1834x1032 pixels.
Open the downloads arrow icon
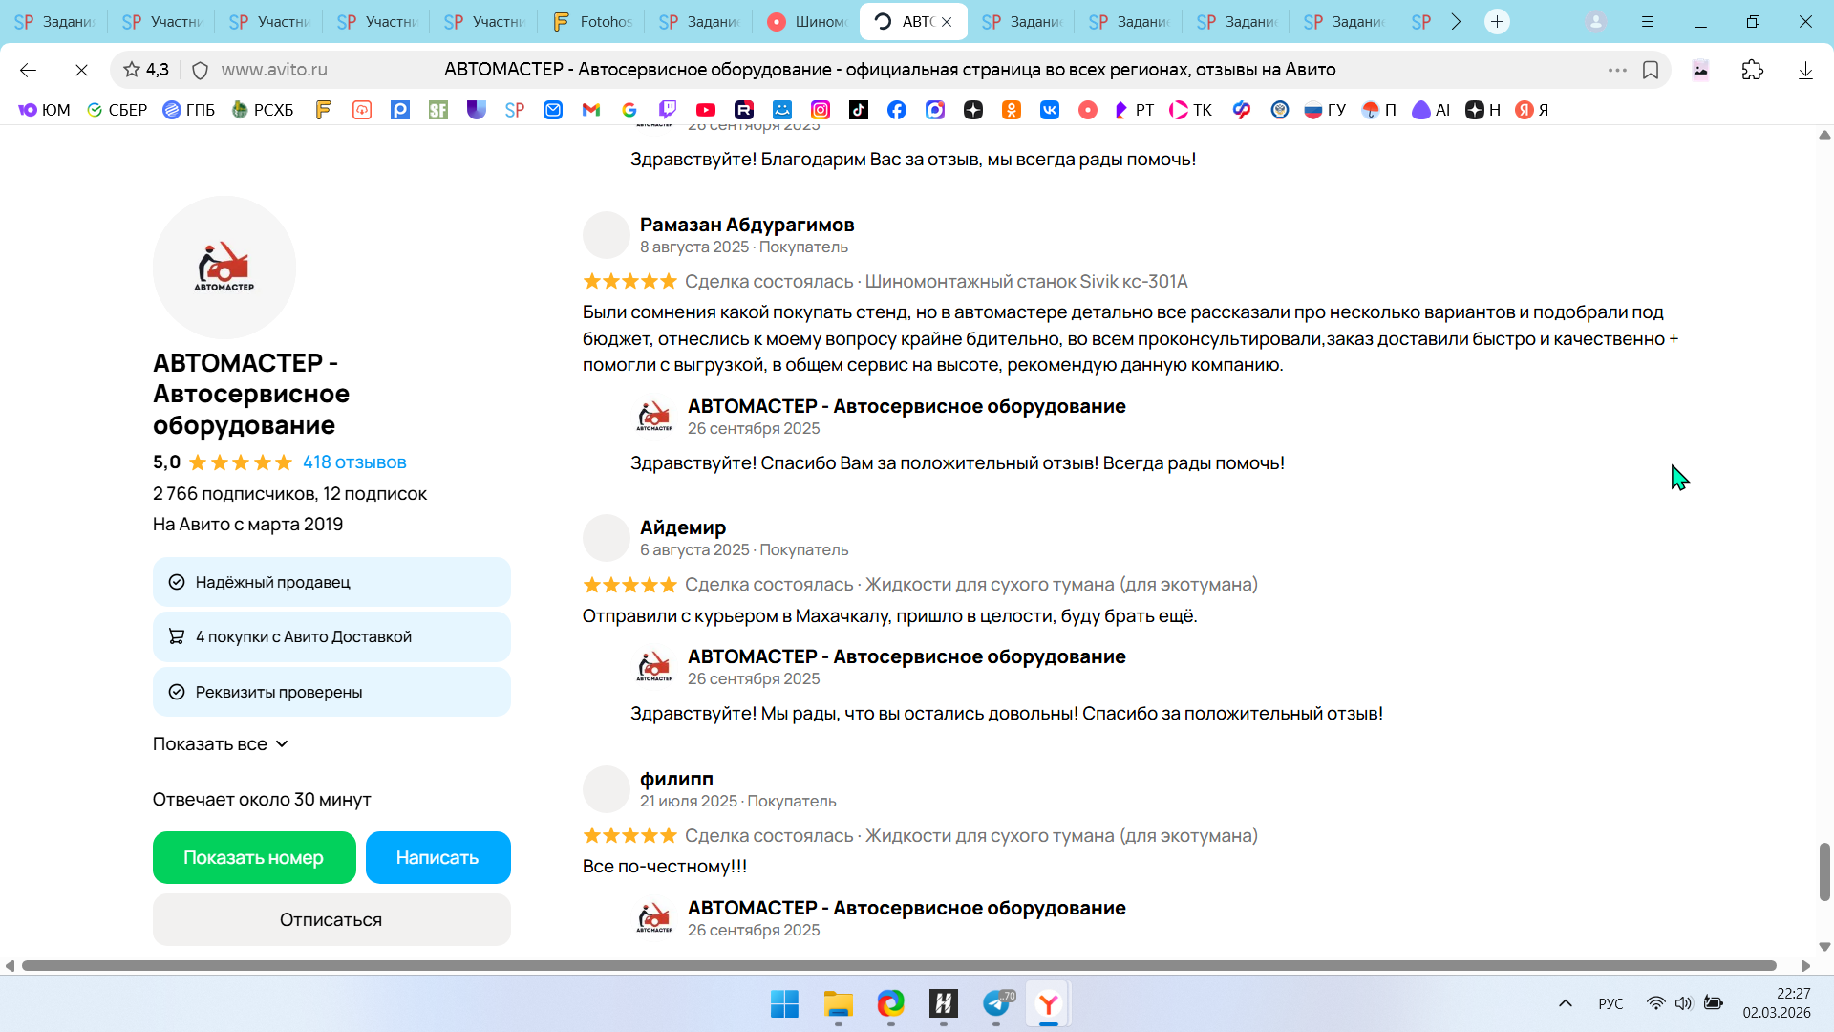(1805, 70)
